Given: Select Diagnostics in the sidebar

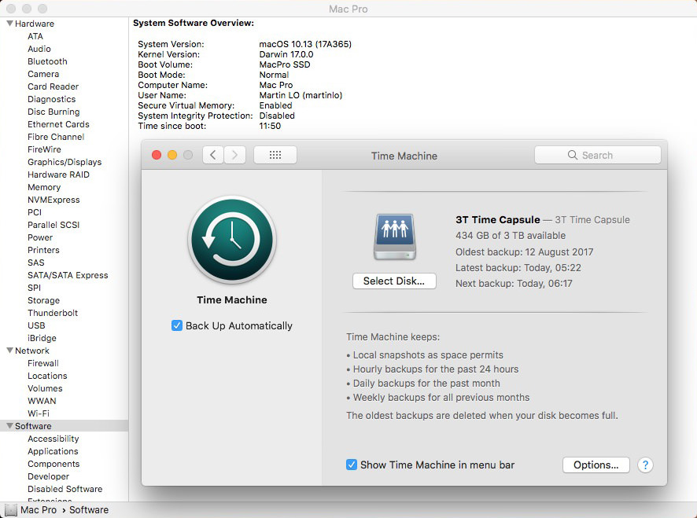Looking at the screenshot, I should [52, 99].
